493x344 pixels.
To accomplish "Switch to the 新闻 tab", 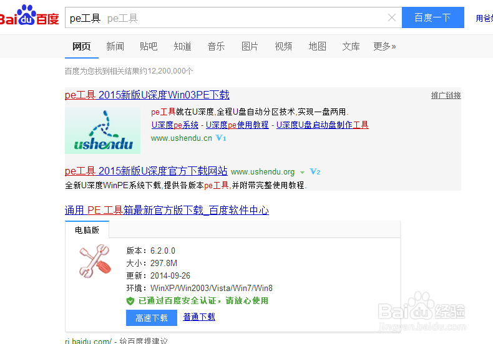I will tap(115, 47).
